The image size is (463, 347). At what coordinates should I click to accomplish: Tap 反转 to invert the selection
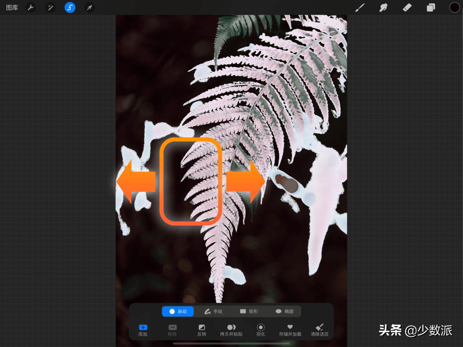click(x=202, y=330)
